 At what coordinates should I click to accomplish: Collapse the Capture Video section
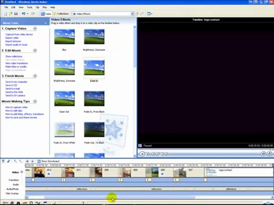point(35,28)
